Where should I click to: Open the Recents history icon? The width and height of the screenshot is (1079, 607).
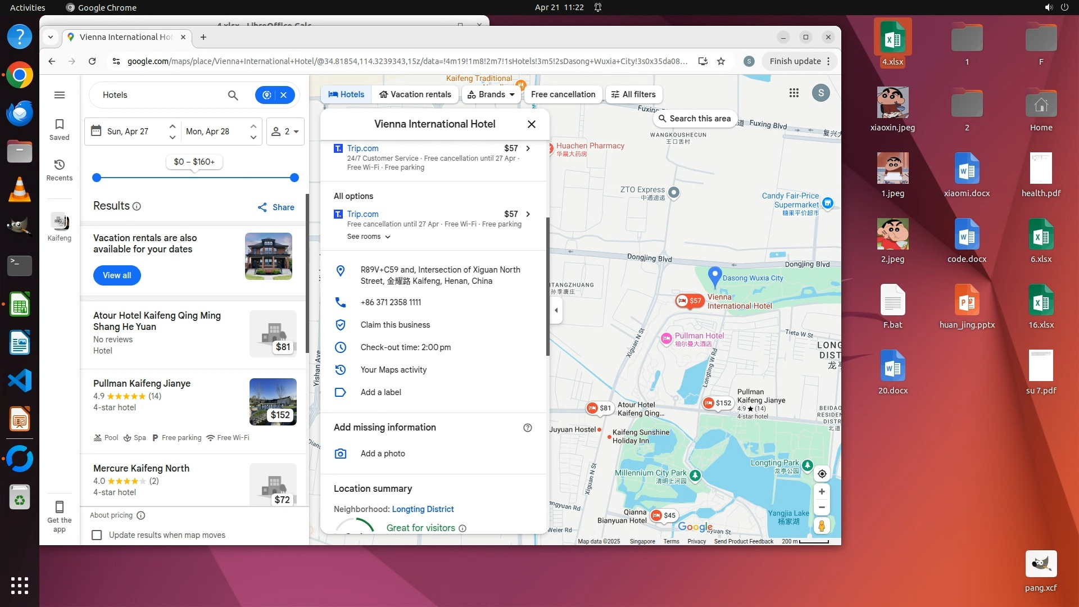60,169
